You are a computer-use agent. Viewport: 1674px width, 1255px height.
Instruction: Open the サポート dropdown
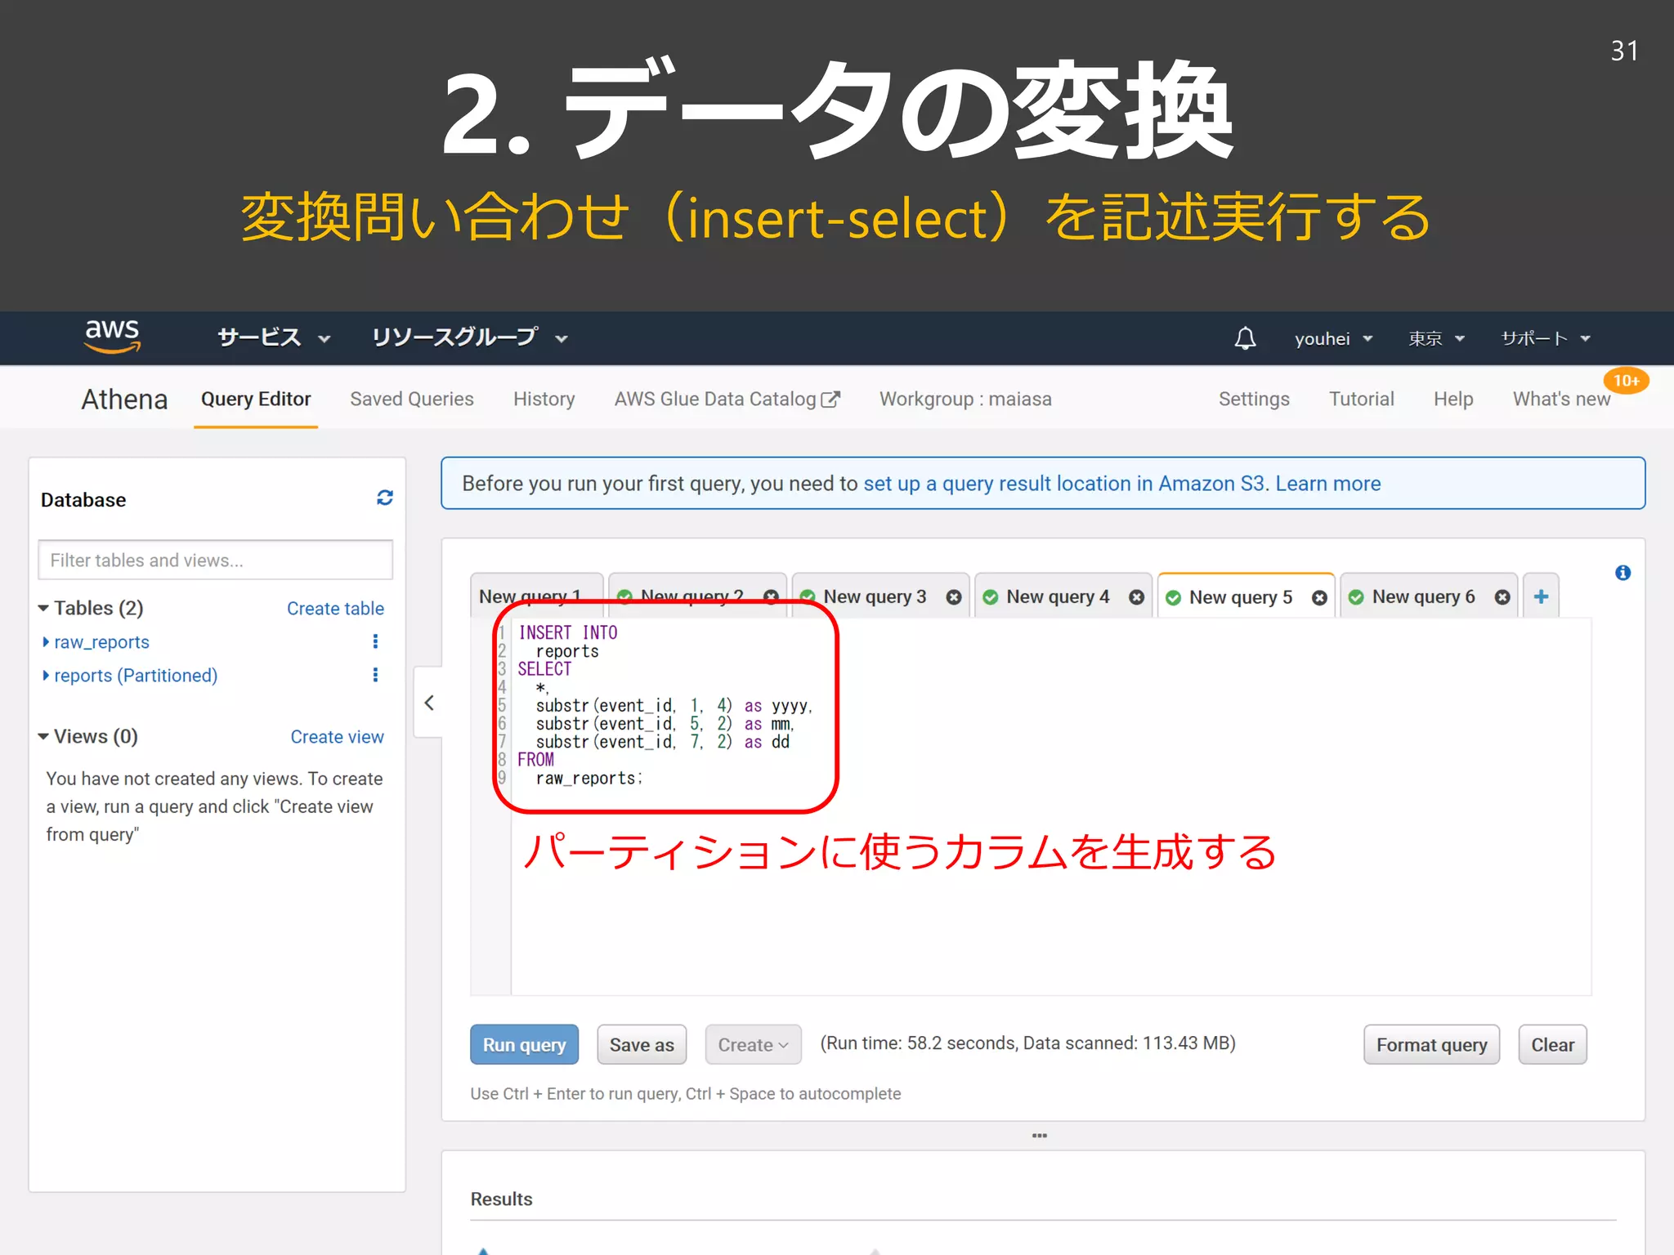[1546, 338]
